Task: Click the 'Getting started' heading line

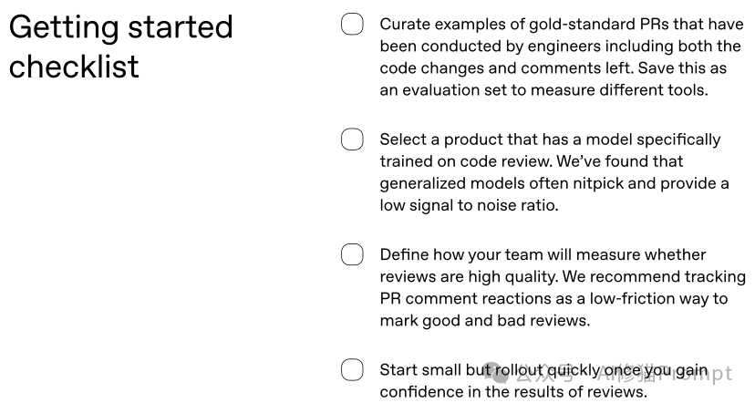Action: [120, 26]
